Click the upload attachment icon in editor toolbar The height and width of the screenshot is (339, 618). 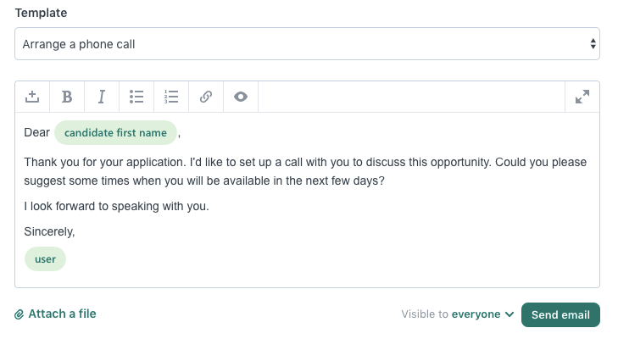(32, 97)
